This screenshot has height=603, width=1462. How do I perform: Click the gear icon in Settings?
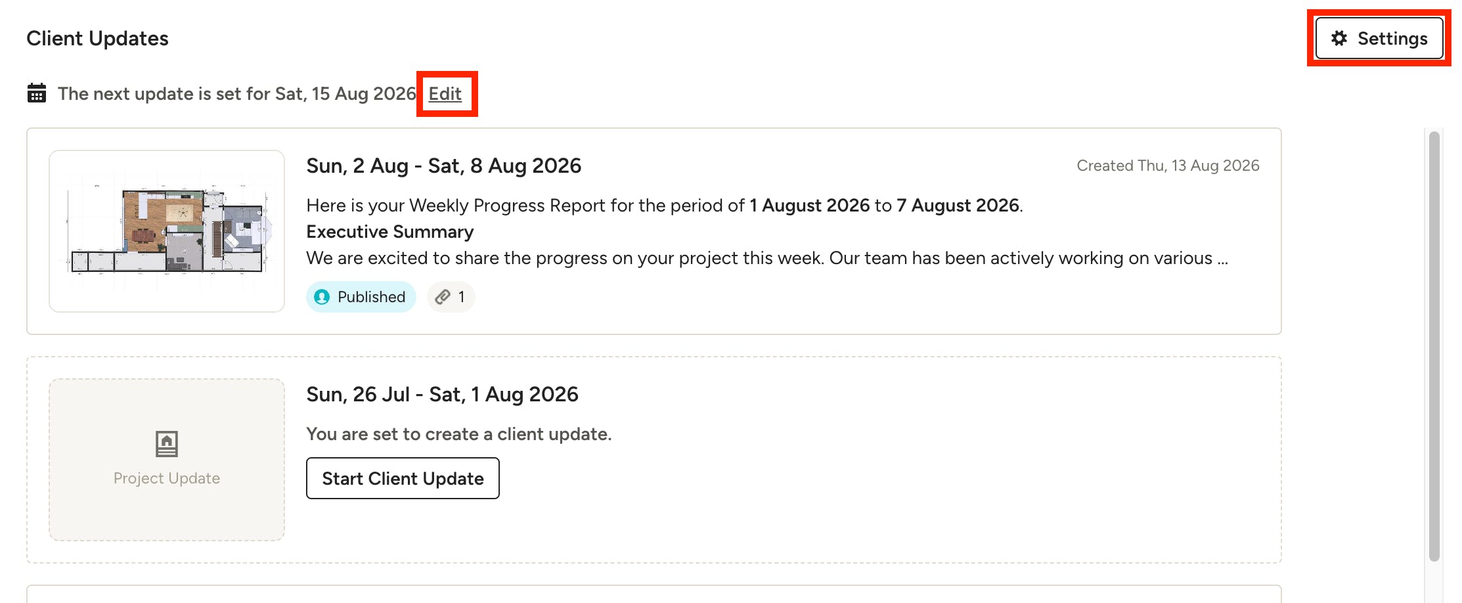[1339, 38]
